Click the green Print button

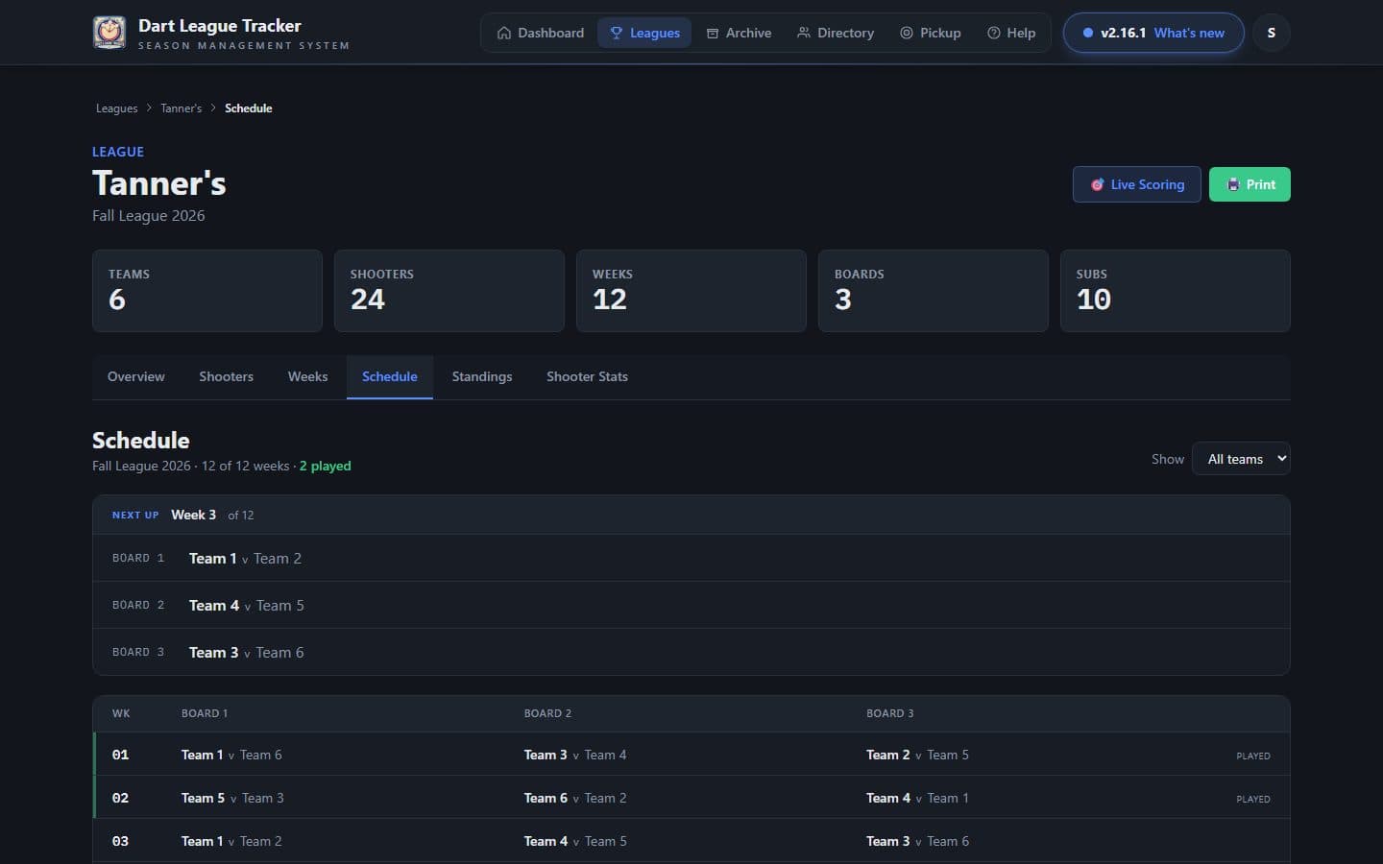coord(1250,184)
